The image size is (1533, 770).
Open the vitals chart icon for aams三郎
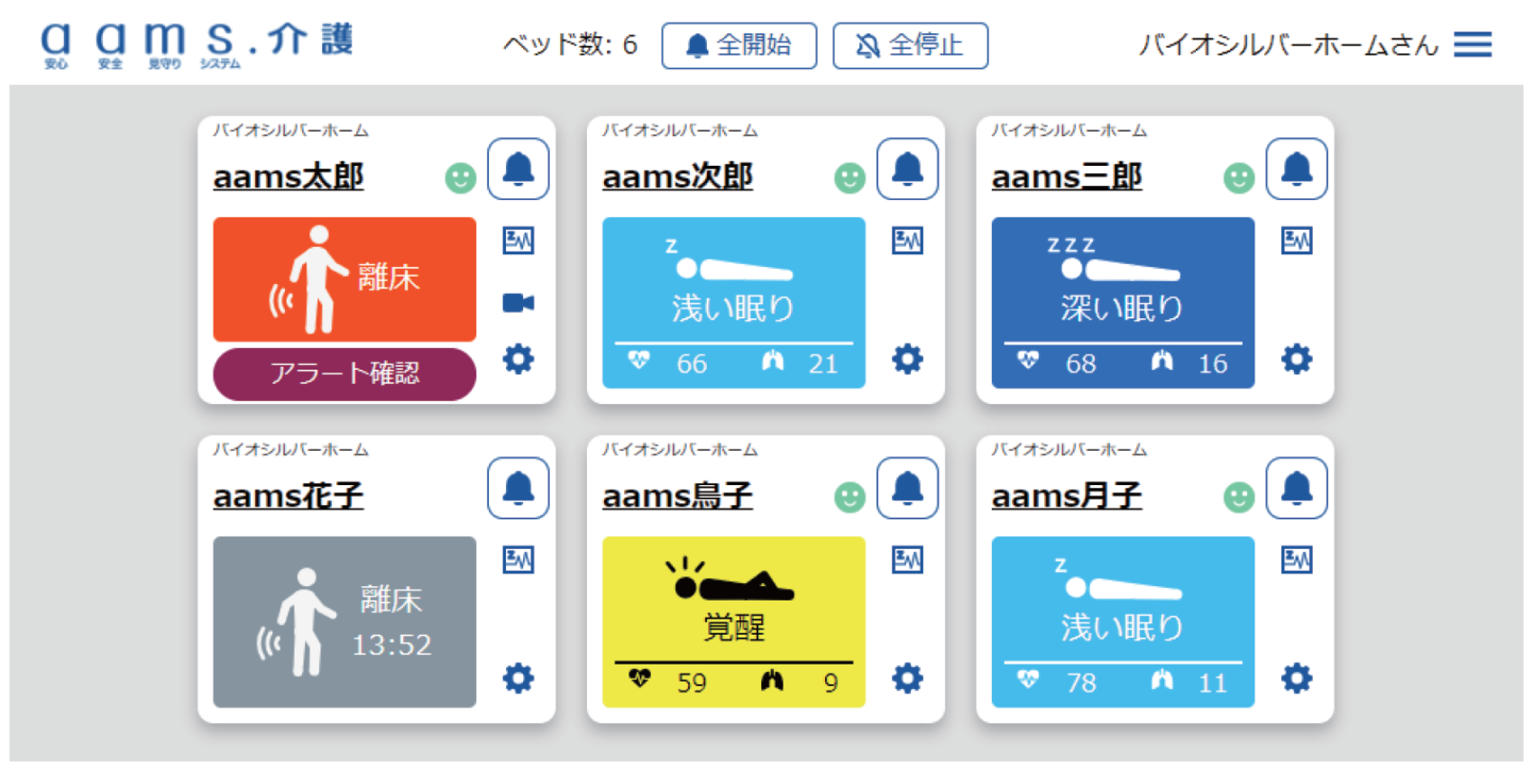[1296, 241]
